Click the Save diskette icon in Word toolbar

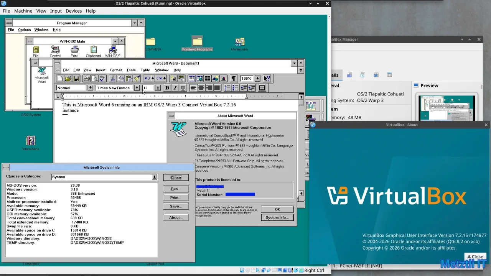pos(76,79)
